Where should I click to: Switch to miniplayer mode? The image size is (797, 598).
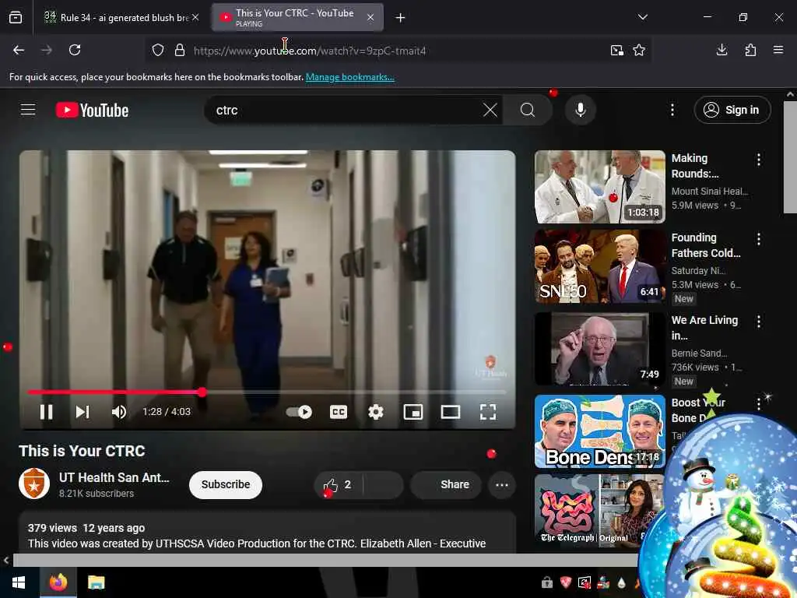point(413,412)
